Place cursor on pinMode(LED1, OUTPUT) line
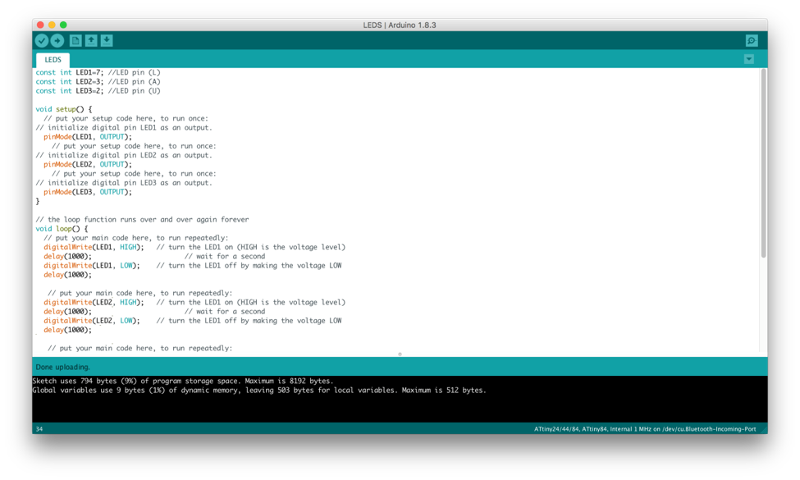This screenshot has width=800, height=480. coord(88,137)
